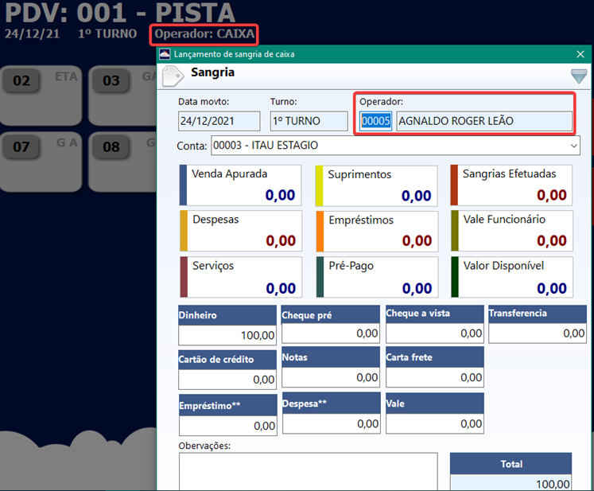Click the Obervações text area
Screen dimensions: 594x491
[x=309, y=471]
